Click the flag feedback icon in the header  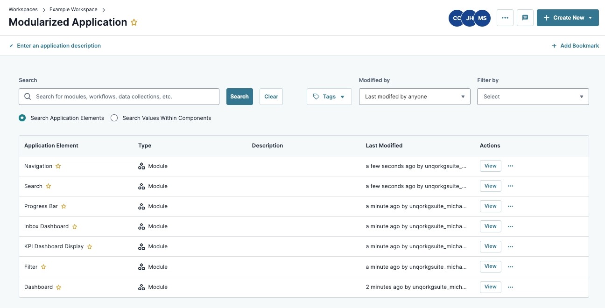point(525,17)
